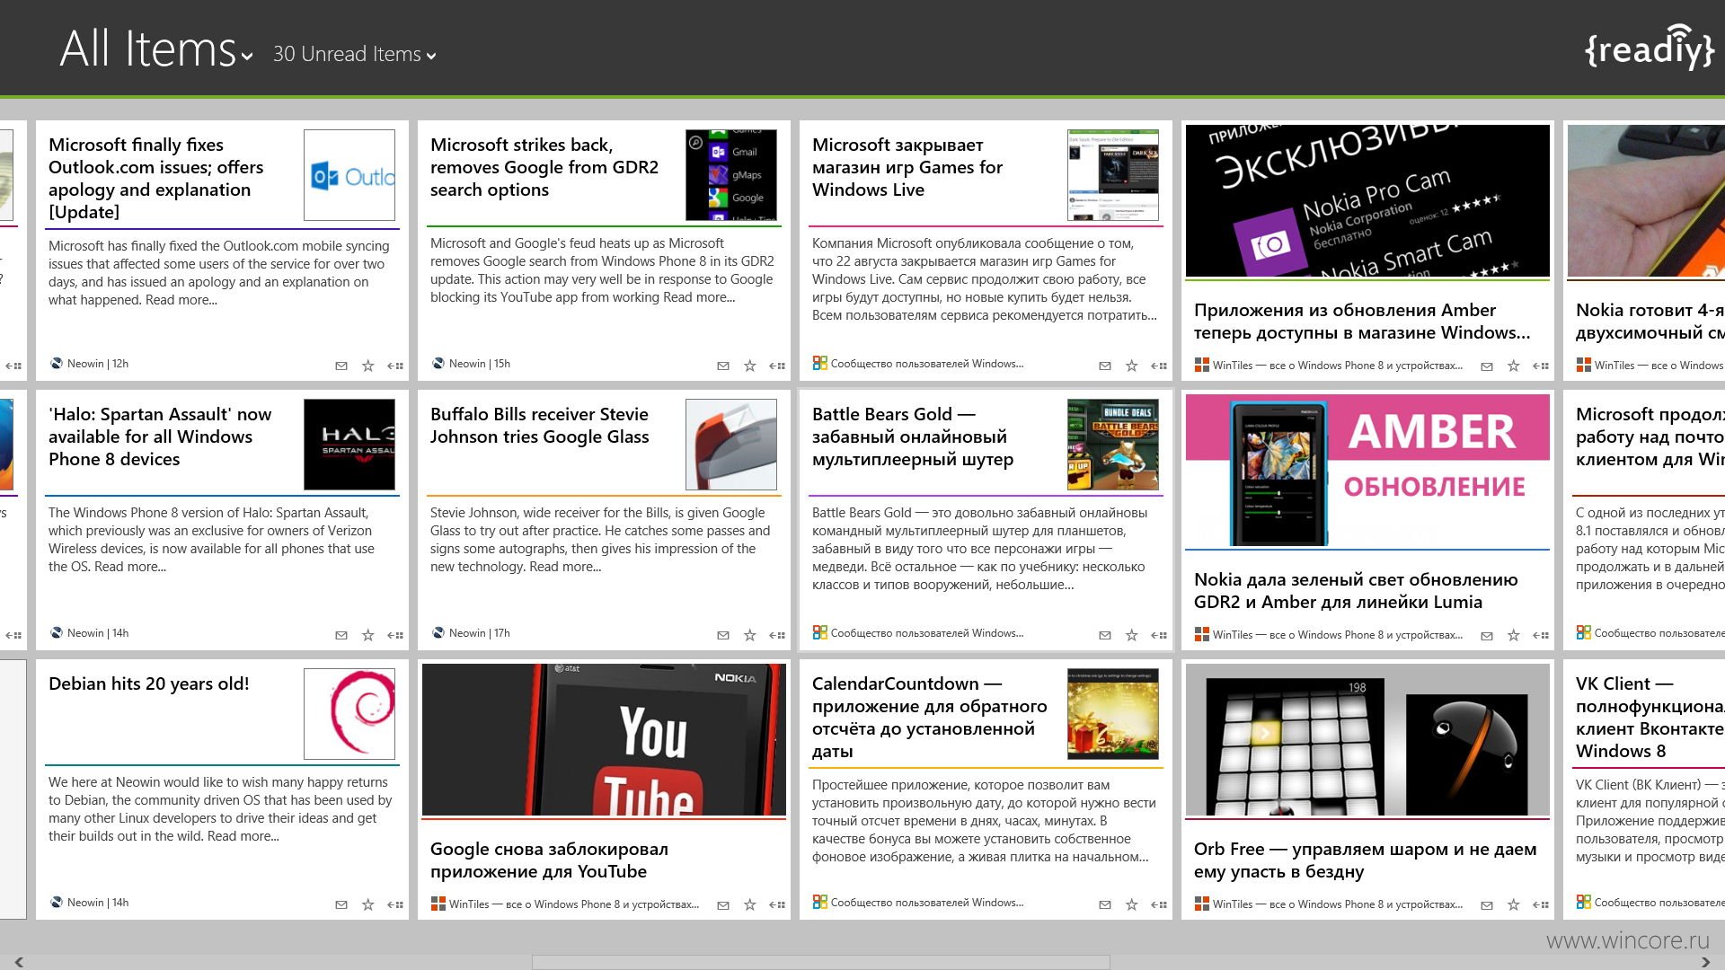Star the Nokia GDR2 Amber Lumia article
The image size is (1725, 970).
coord(1513,635)
